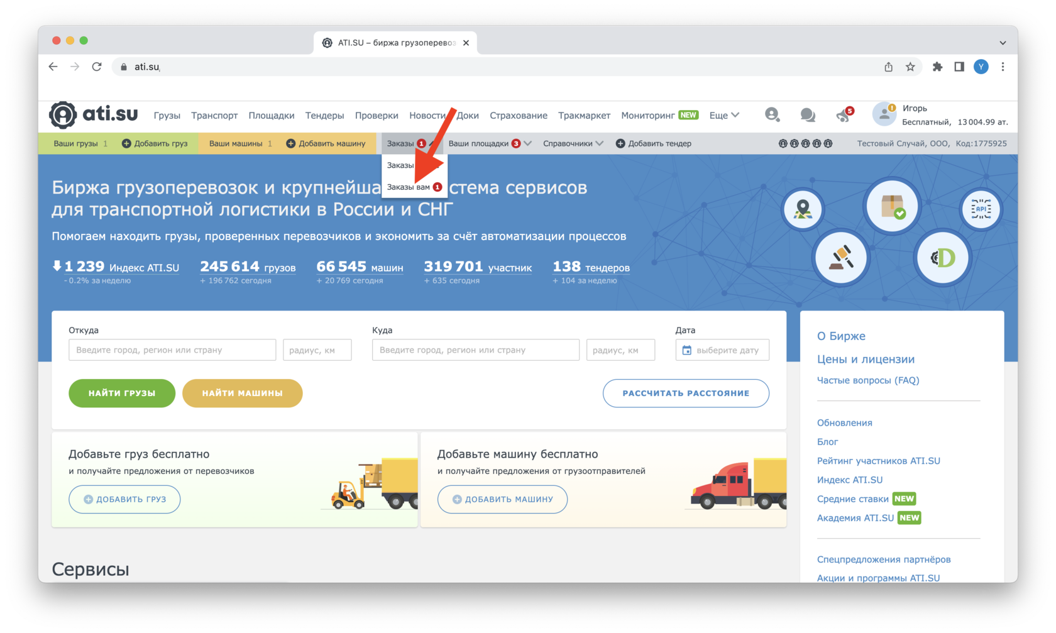Reload the page
This screenshot has height=633, width=1056.
[97, 67]
